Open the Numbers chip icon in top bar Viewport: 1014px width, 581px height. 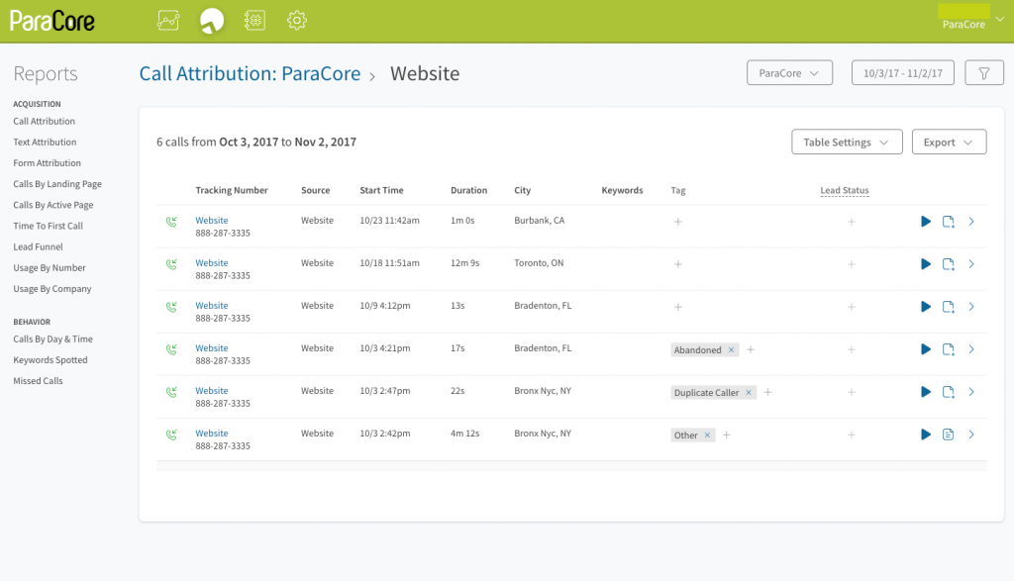(254, 21)
